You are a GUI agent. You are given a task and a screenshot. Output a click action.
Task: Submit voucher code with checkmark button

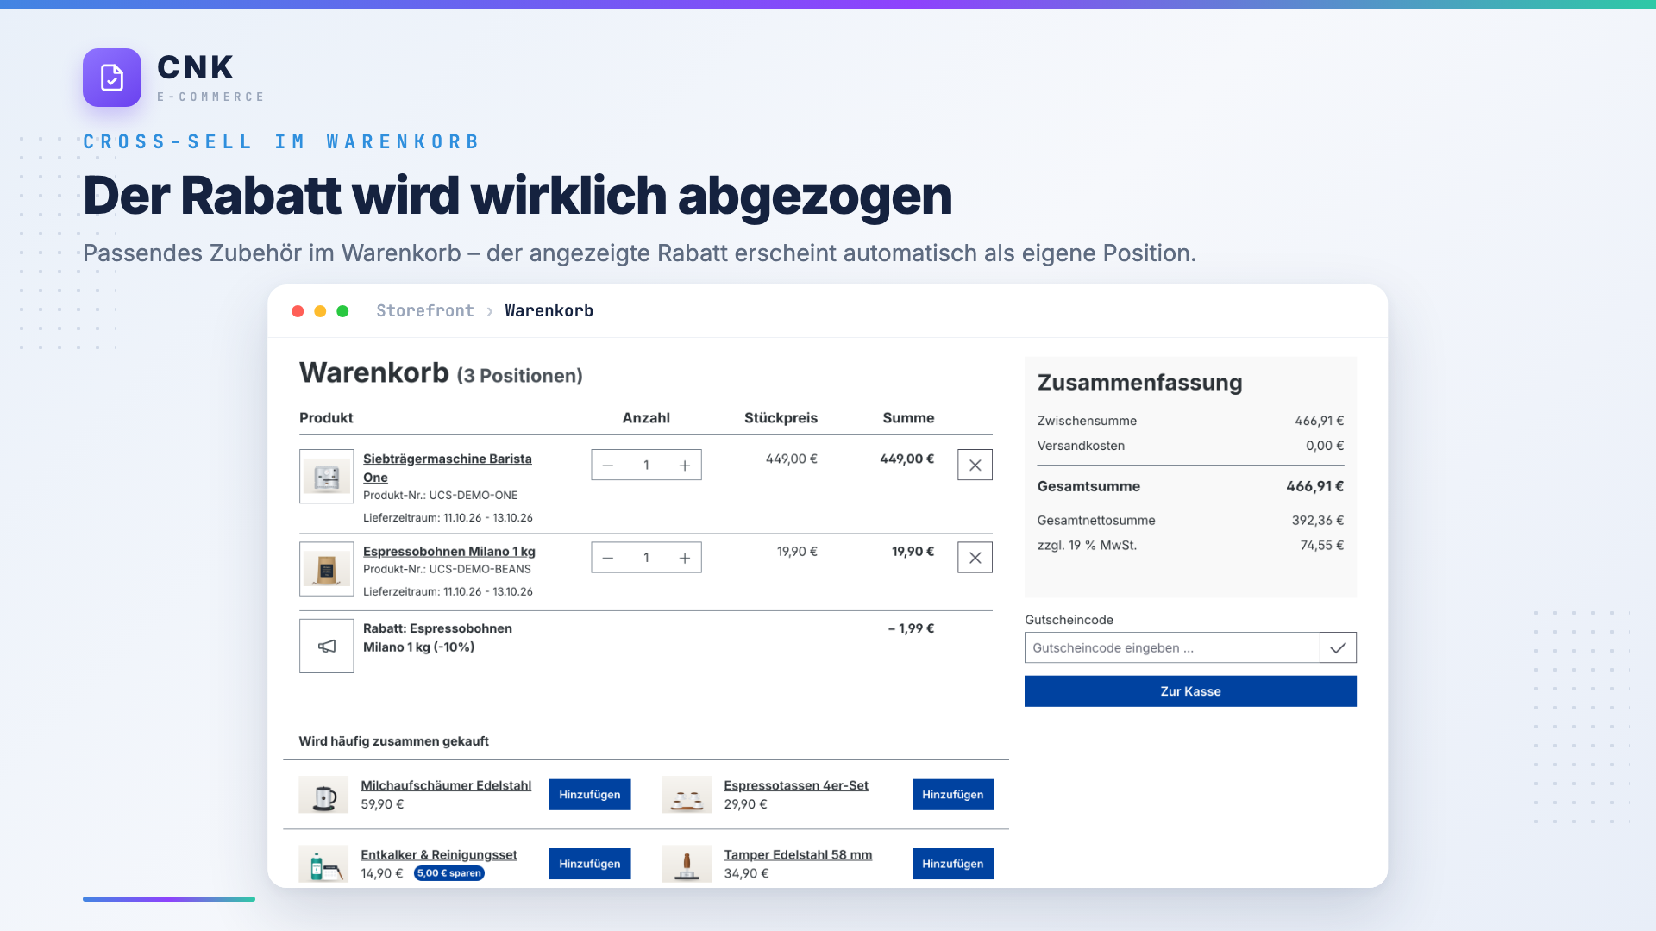[1338, 647]
